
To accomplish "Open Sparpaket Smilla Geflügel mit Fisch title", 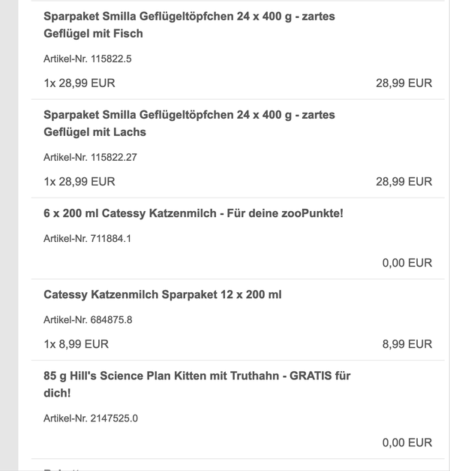I will coord(189,25).
